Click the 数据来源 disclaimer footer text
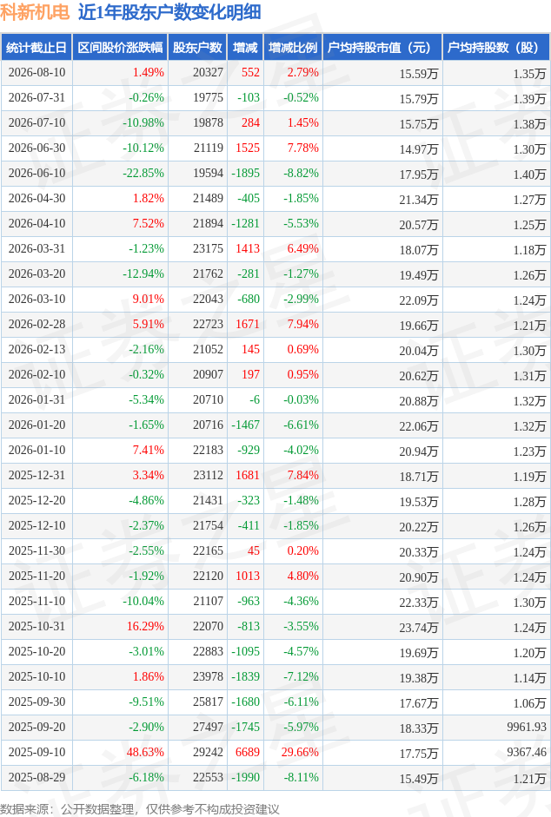551x817 pixels. point(140,808)
